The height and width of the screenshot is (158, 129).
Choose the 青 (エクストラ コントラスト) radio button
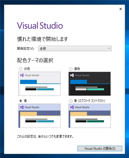(x=71, y=101)
